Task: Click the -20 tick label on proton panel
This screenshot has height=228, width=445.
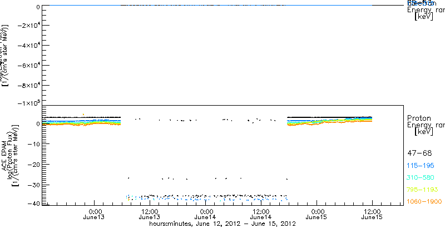Action: pos(33,164)
